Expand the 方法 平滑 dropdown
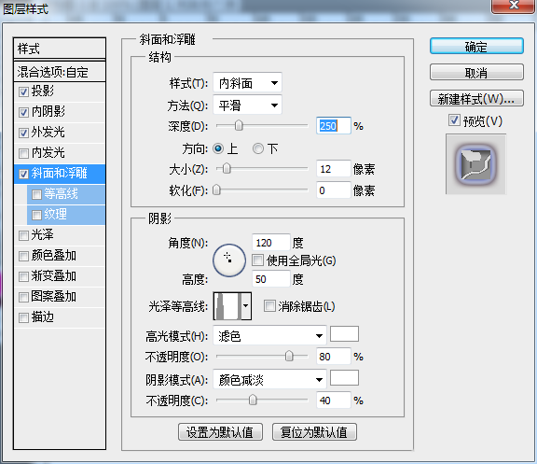537x464 pixels. (247, 105)
